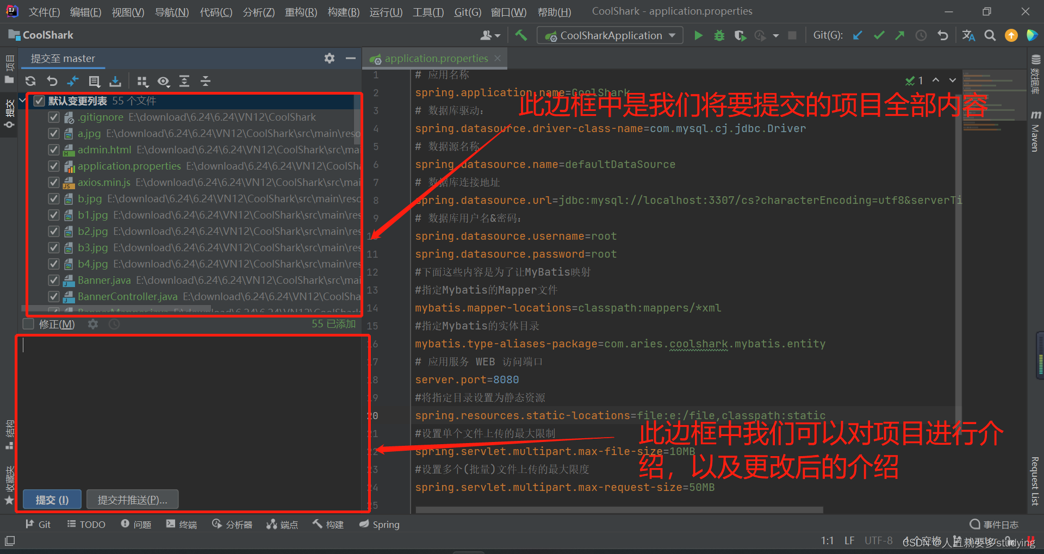Viewport: 1044px width, 554px height.
Task: Open the 文件(F) menu
Action: tap(44, 11)
